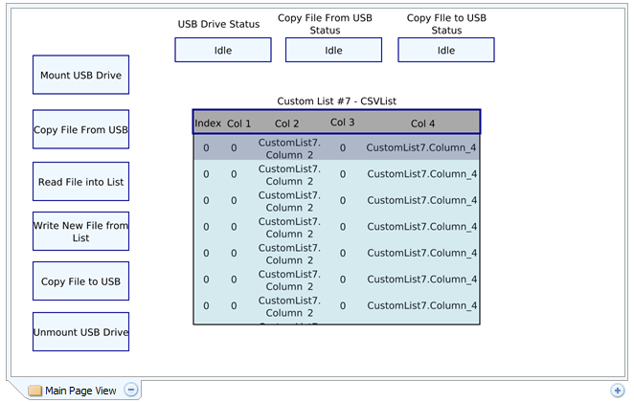This screenshot has width=634, height=403.
Task: Click the plus icon at bottom right
Action: (617, 391)
